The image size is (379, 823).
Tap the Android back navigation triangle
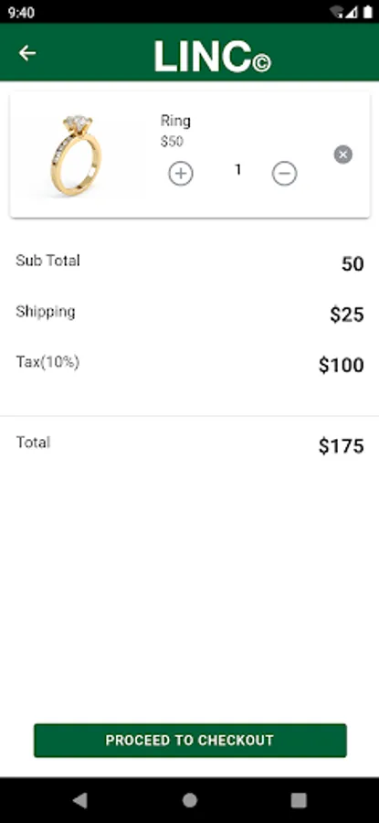tap(79, 800)
